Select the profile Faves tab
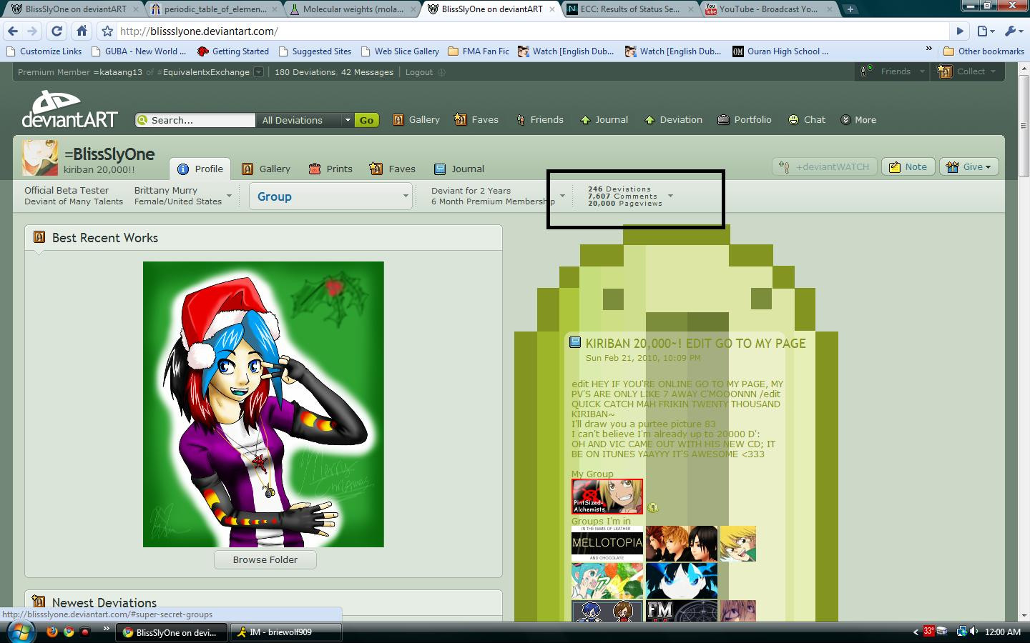The image size is (1030, 643). [392, 169]
